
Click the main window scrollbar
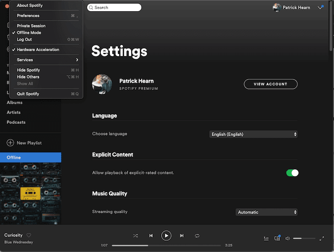[x=331, y=26]
